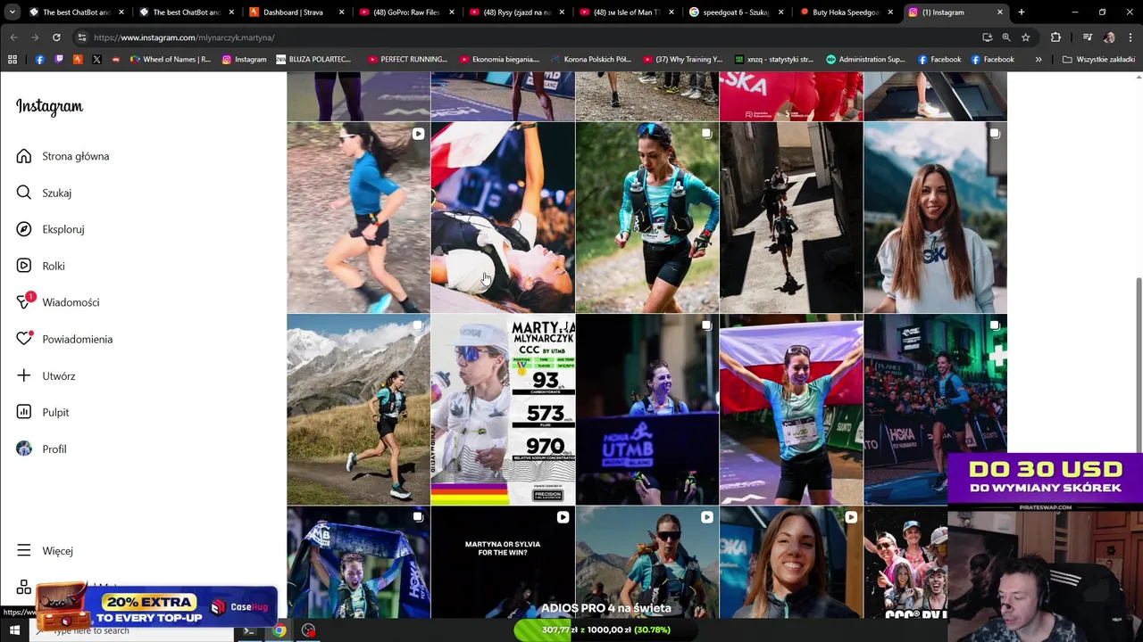Expand the Więcej menu
1143x642 pixels.
pos(45,550)
